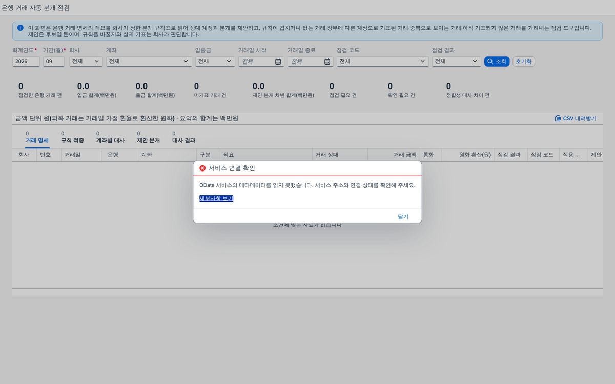
Task: Focus the 기간(월) field showing 09
Action: [54, 61]
